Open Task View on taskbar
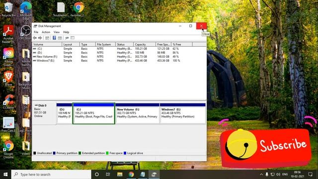The image size is (318, 179). [108, 175]
